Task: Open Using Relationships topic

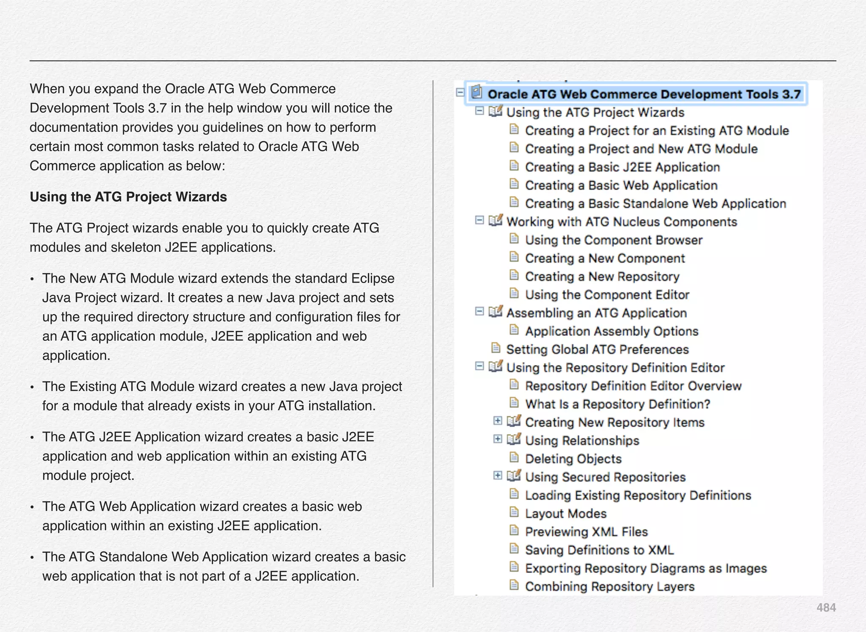Action: pyautogui.click(x=582, y=441)
